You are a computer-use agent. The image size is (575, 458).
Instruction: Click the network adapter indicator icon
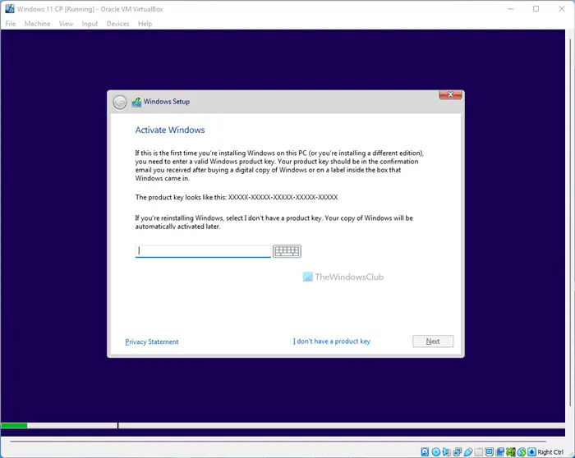tap(458, 451)
